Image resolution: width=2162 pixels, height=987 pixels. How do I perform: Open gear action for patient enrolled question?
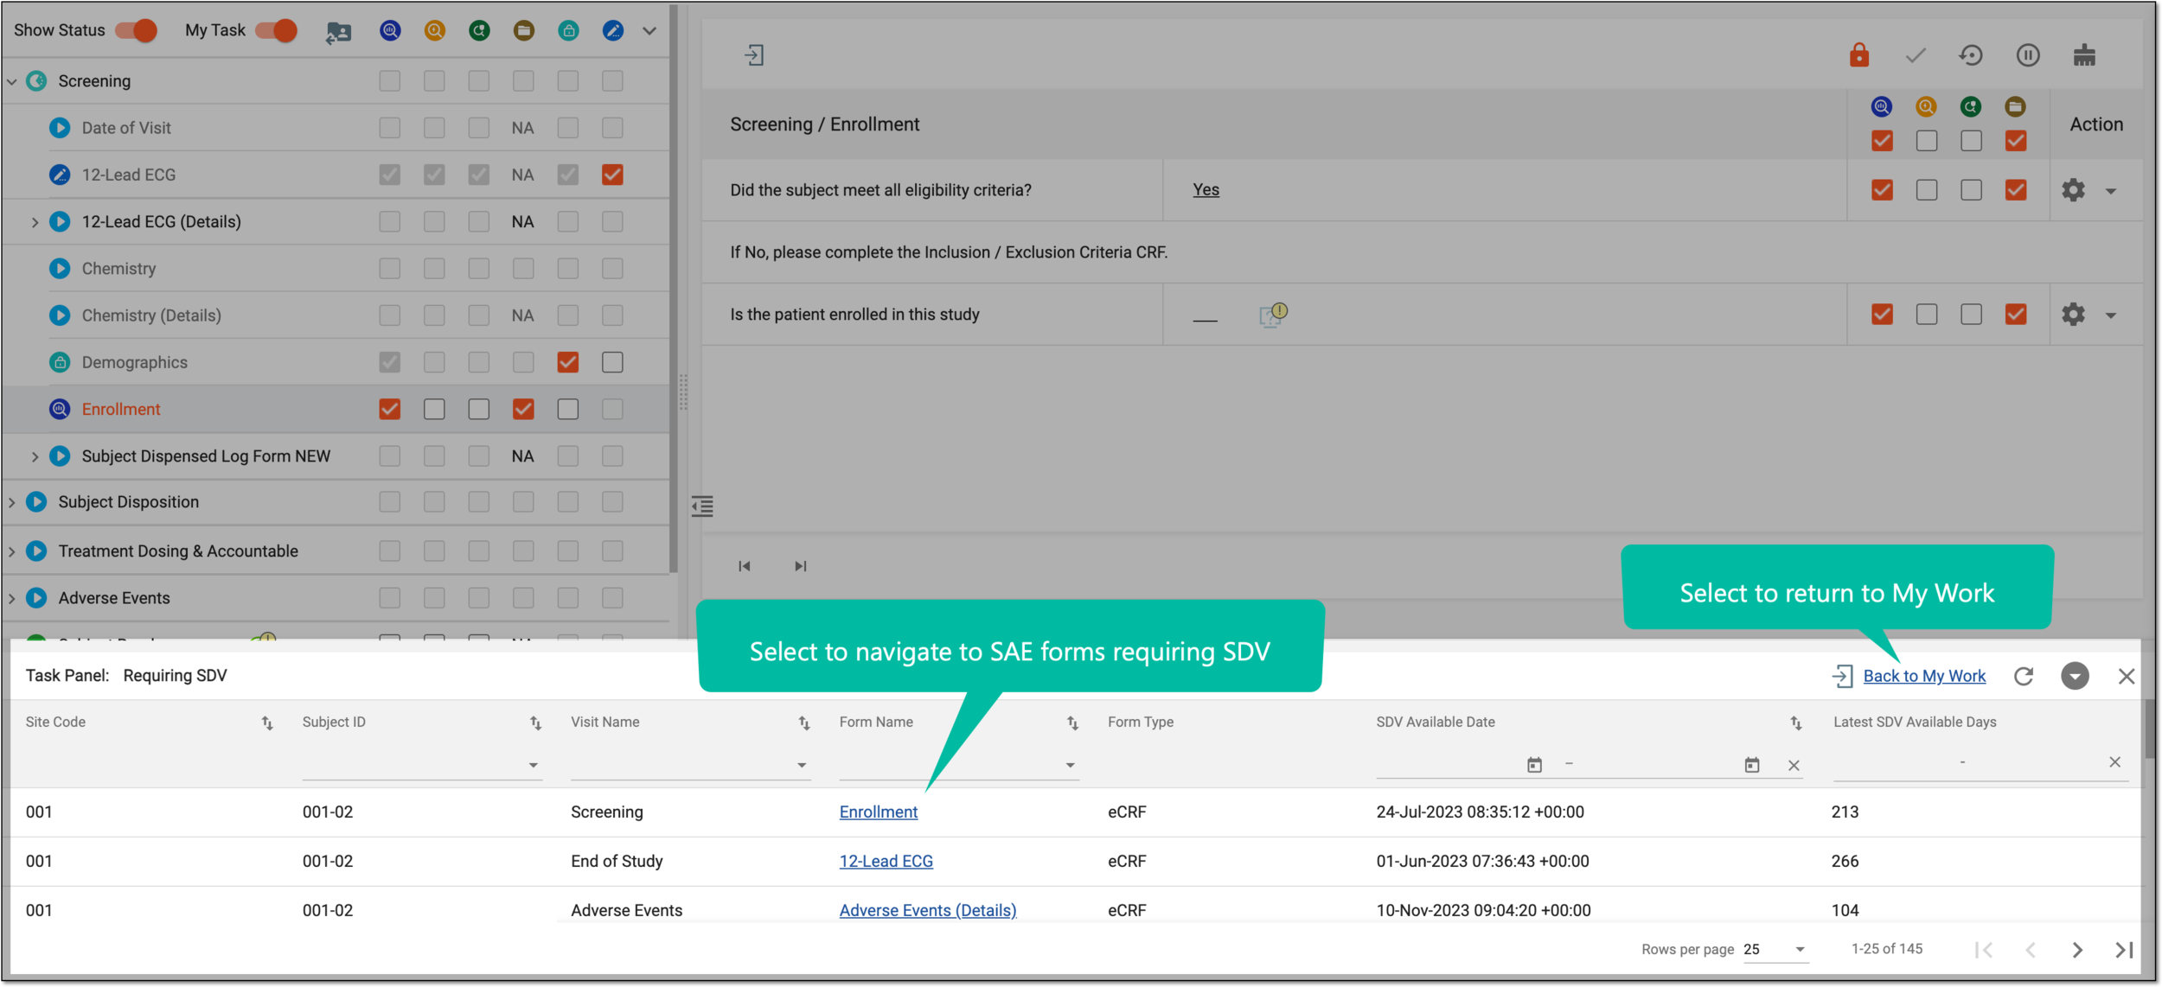(x=2073, y=315)
